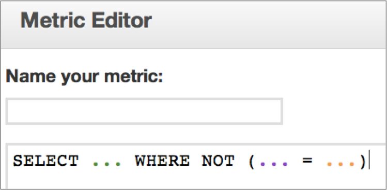Click the equals sign in the expression

click(x=307, y=161)
